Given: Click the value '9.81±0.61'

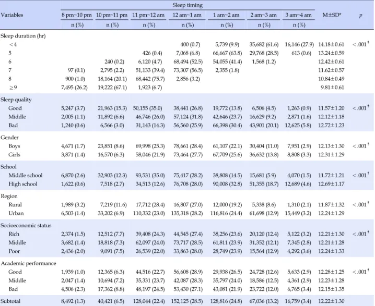Looking at the screenshot, I should 332,88.
